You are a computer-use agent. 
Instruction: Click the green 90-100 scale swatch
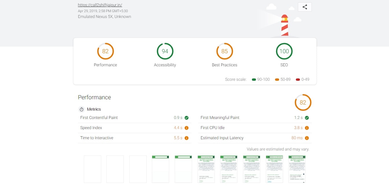pyautogui.click(x=254, y=79)
